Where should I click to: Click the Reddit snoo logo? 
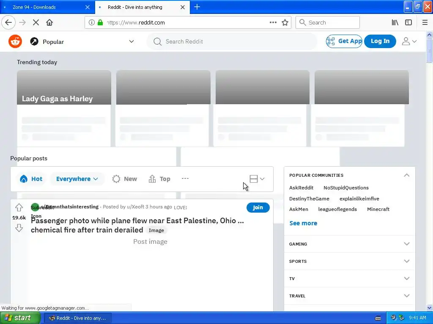coord(15,42)
